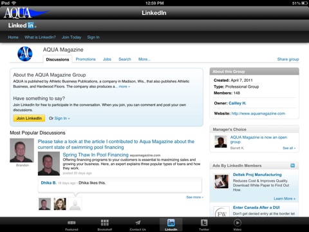Switch to the Promotions tab

point(86,59)
